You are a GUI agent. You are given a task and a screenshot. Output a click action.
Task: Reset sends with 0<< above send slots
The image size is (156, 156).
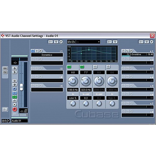click(x=141, y=42)
